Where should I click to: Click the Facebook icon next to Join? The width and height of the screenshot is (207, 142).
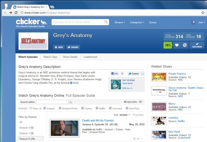point(193,22)
